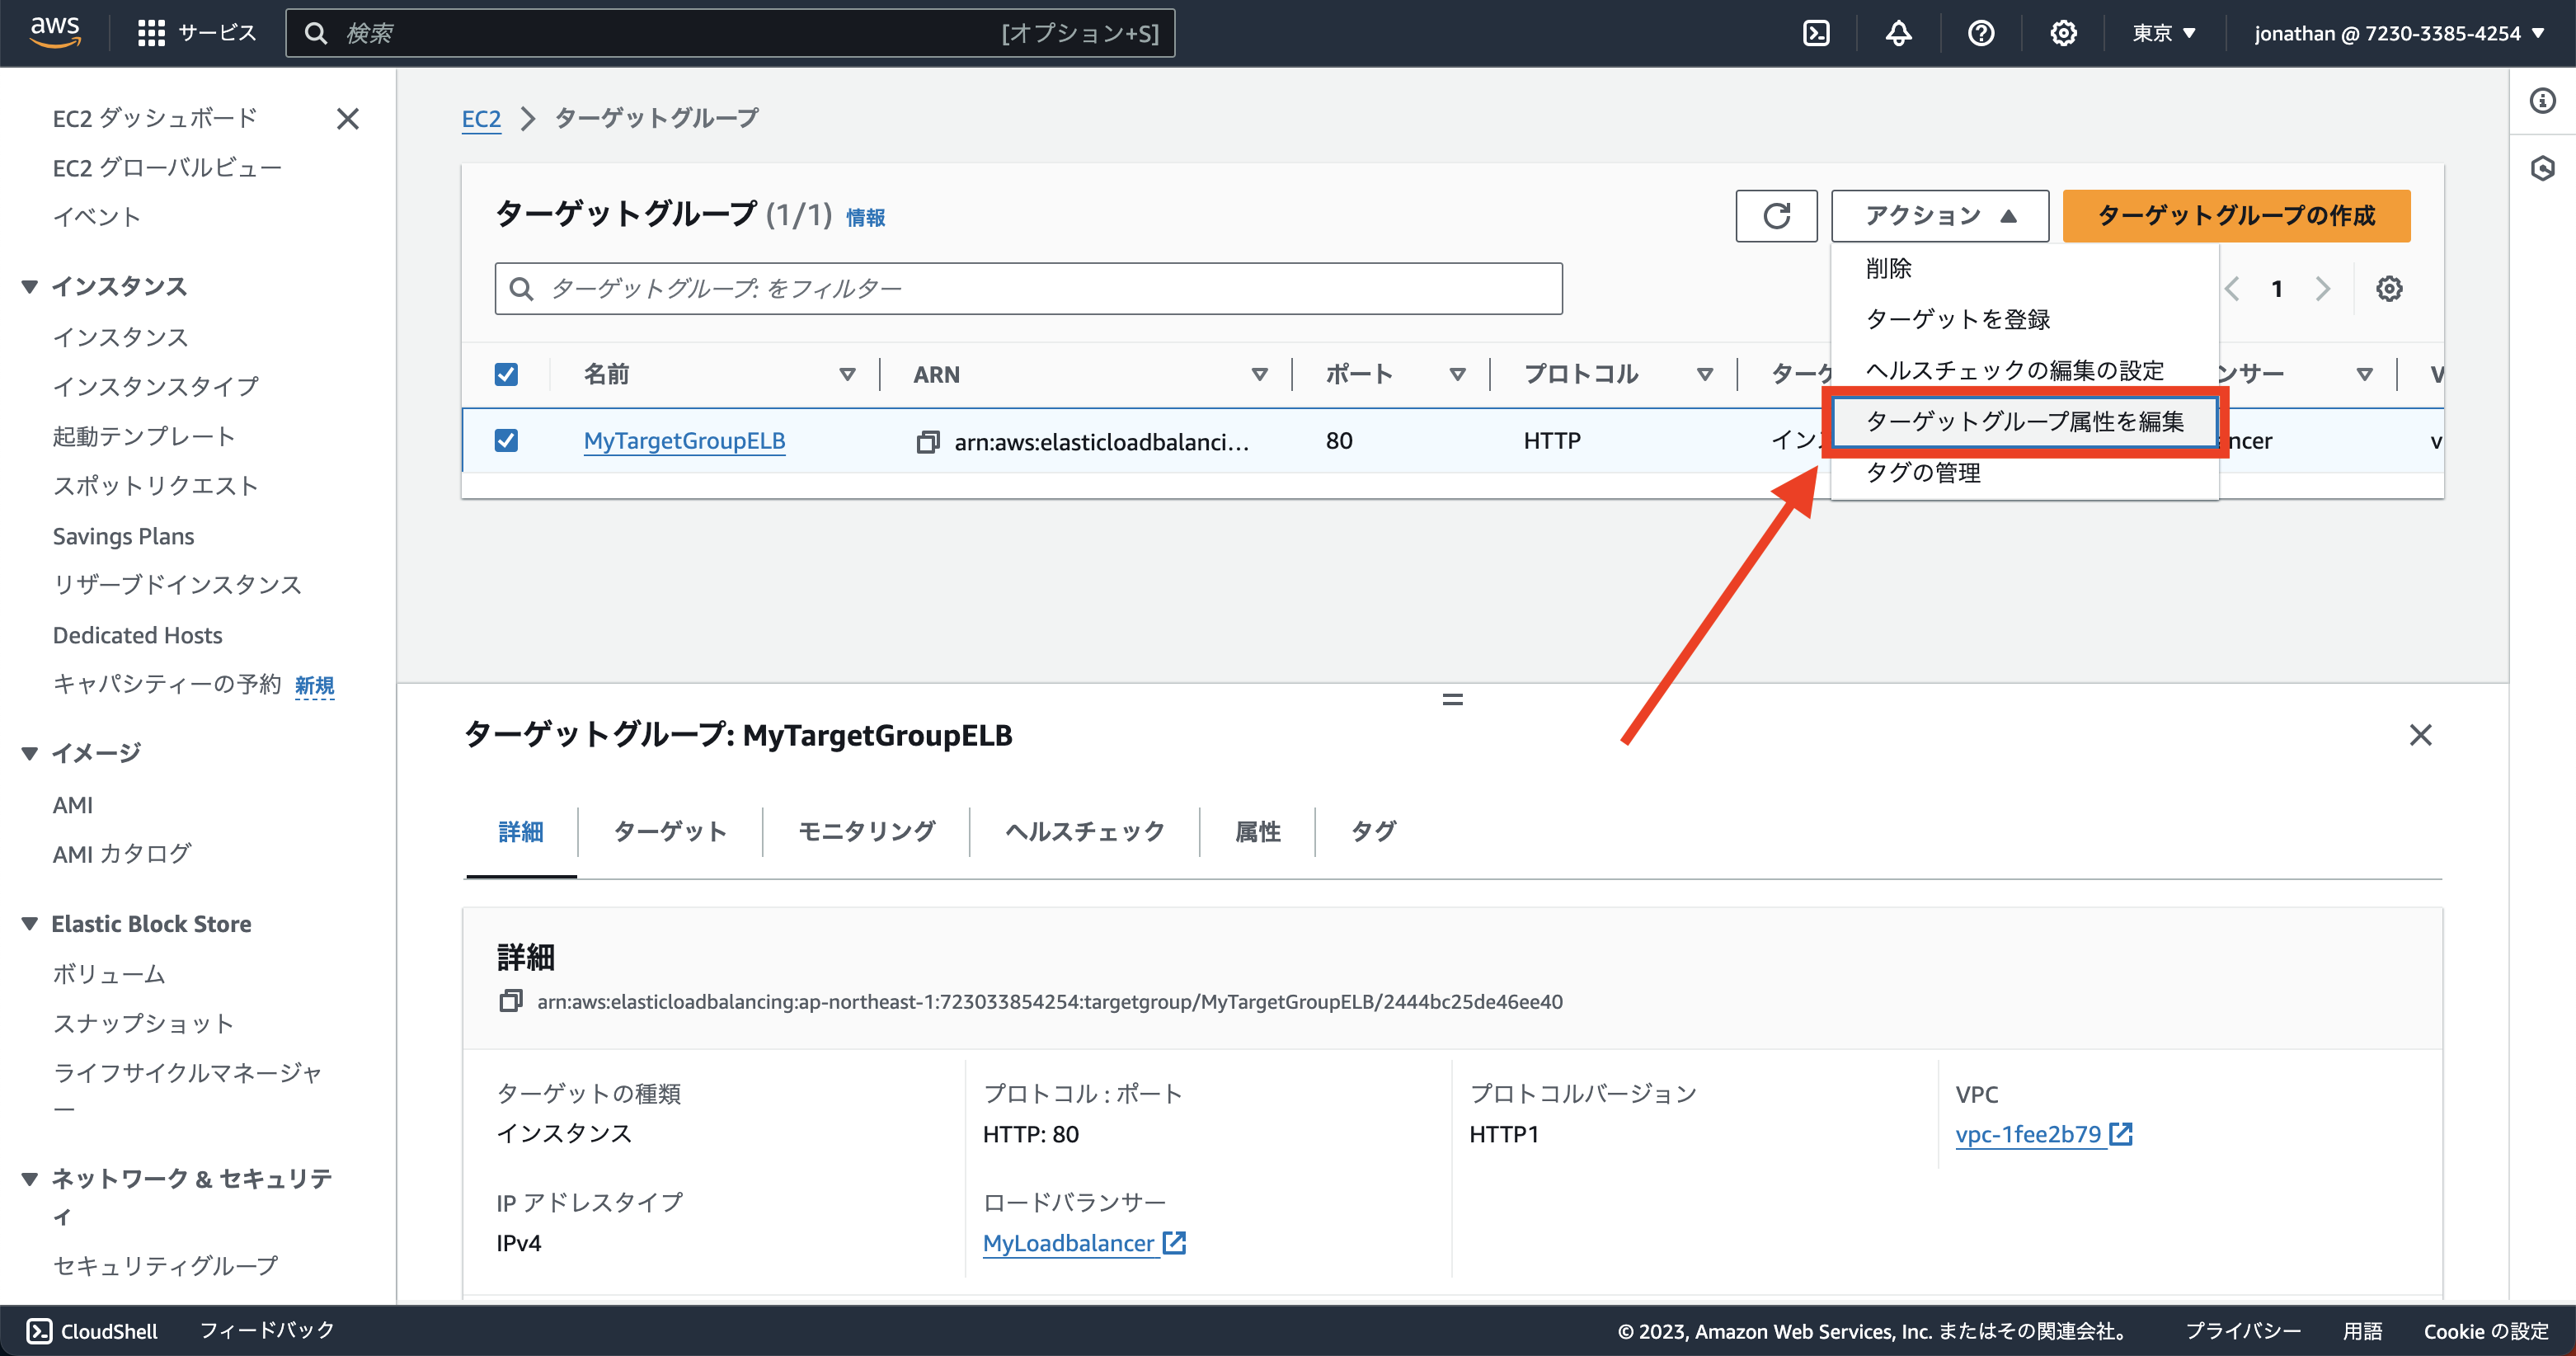The image size is (2576, 1356).
Task: Toggle the select-all checkbox in table header
Action: point(506,373)
